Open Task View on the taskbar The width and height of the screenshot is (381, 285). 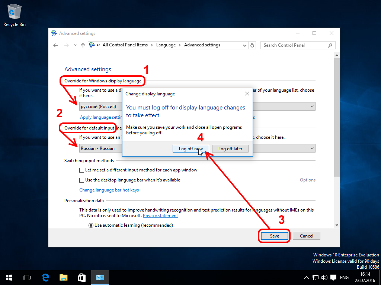tap(26, 277)
